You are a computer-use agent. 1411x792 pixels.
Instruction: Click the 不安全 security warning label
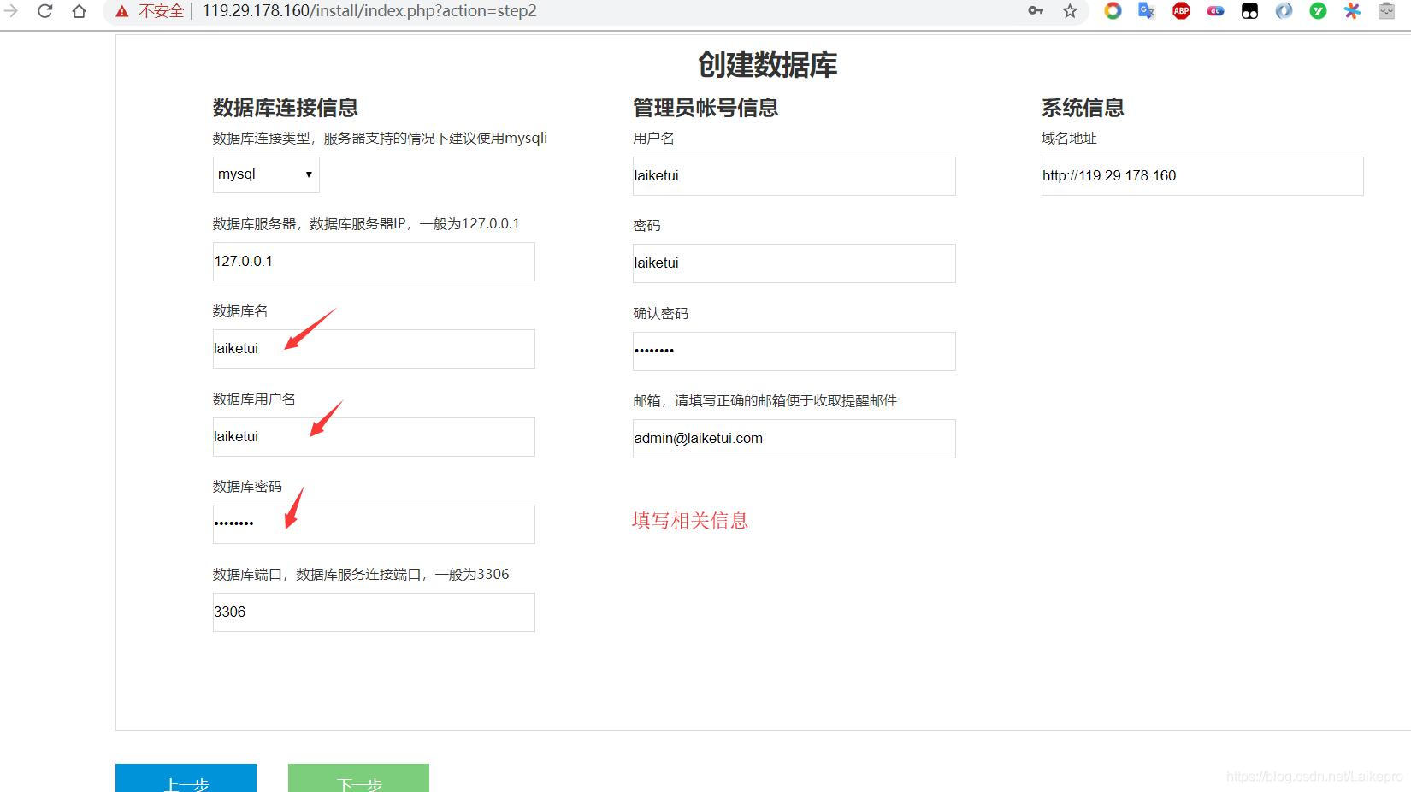159,11
